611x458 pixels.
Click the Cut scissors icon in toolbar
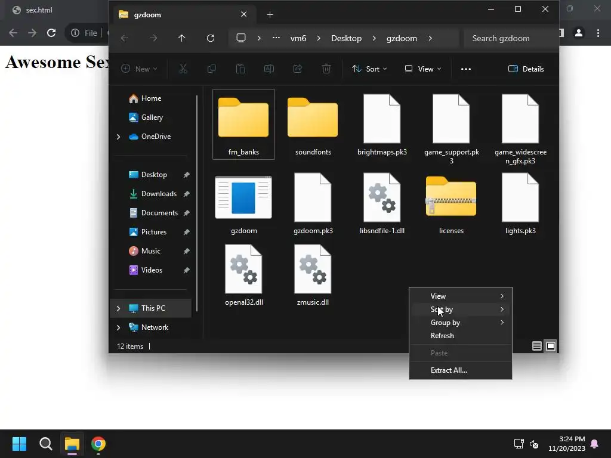click(x=183, y=69)
